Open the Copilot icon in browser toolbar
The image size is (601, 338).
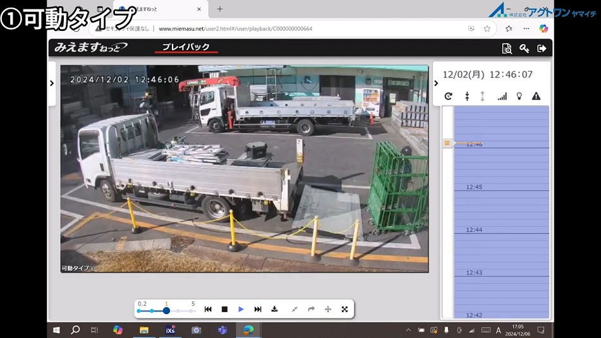pyautogui.click(x=543, y=28)
